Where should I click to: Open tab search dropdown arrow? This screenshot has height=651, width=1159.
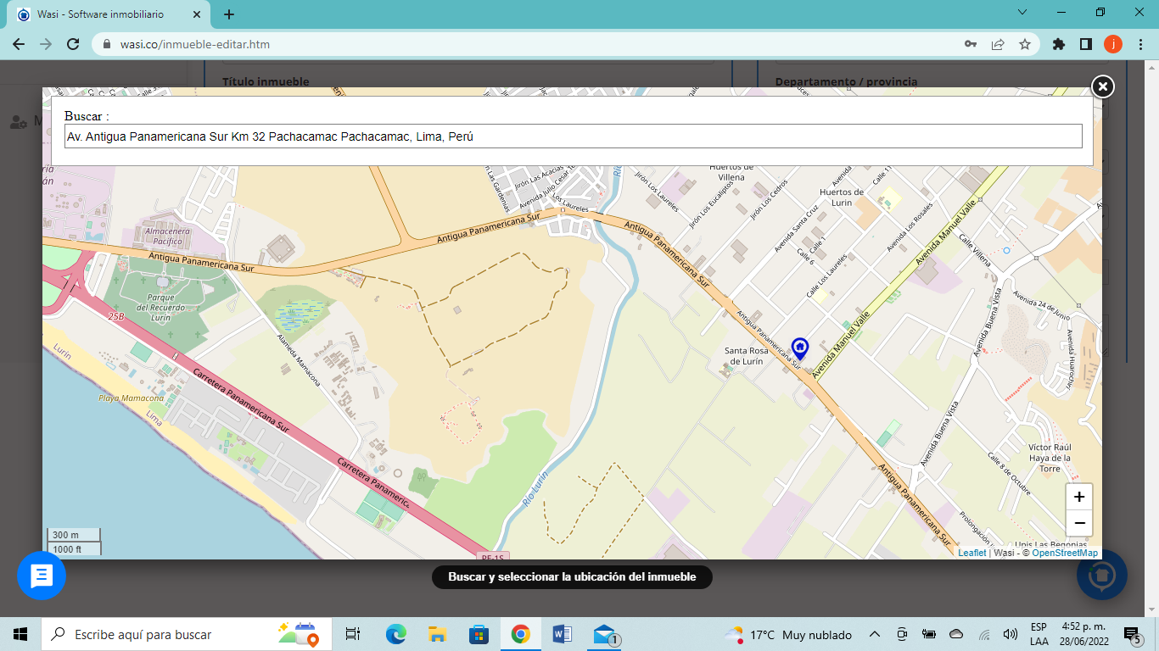[x=1022, y=12]
